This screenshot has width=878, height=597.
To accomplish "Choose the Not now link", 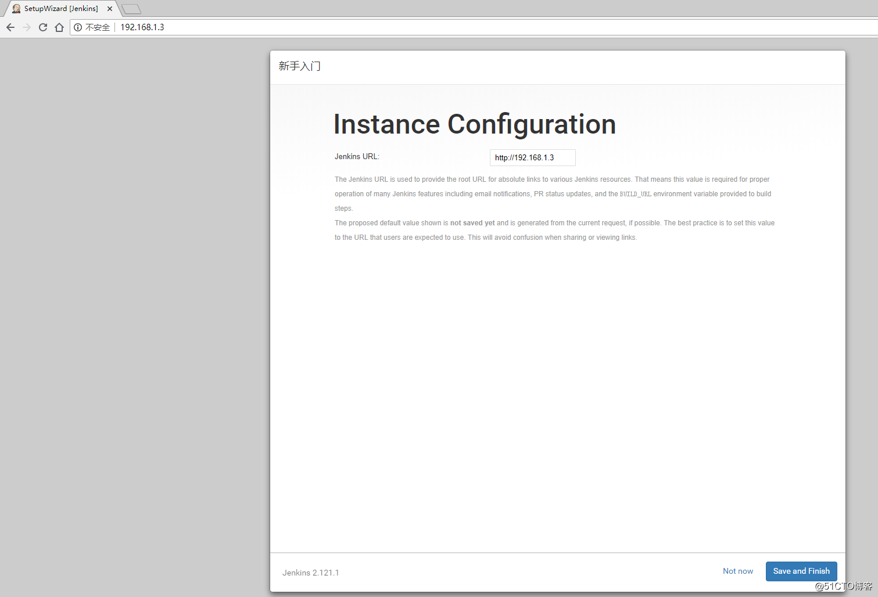I will tap(738, 571).
